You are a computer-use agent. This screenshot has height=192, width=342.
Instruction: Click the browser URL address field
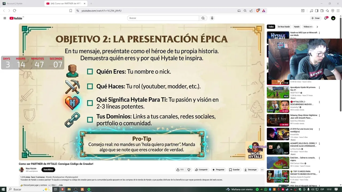(x=158, y=11)
